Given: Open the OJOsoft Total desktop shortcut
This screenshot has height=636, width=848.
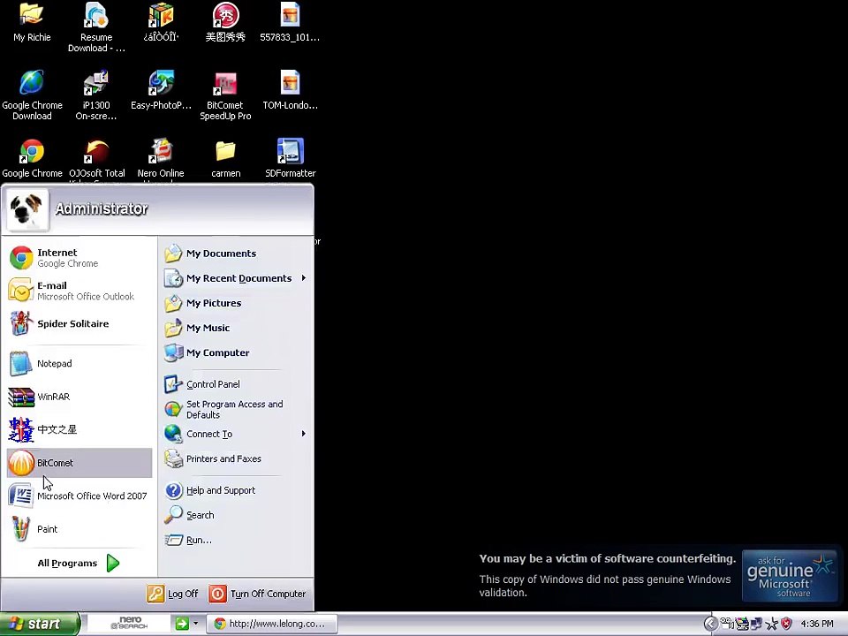Looking at the screenshot, I should [x=97, y=158].
